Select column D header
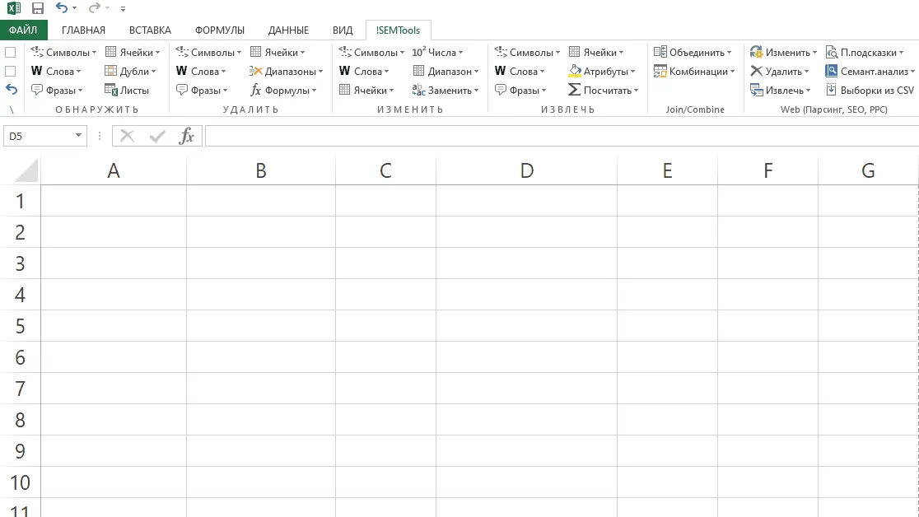Screen dimensions: 919x517 click(x=526, y=170)
